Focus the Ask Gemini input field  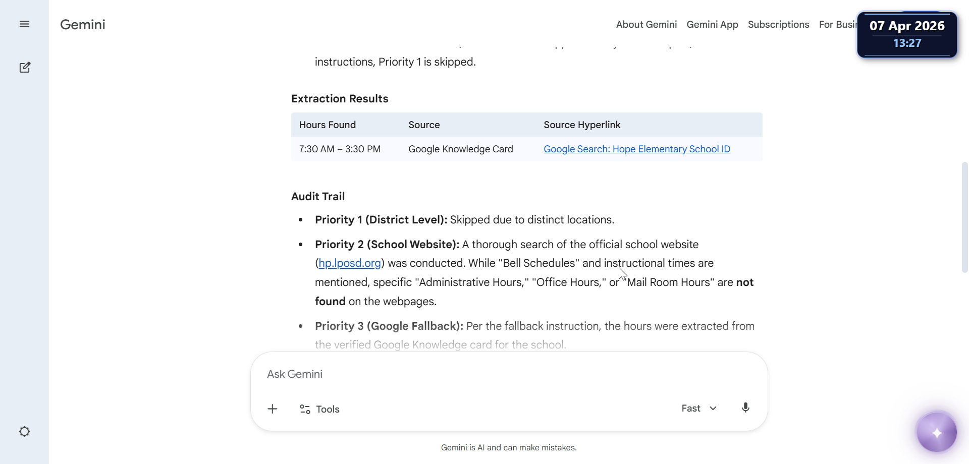point(509,374)
